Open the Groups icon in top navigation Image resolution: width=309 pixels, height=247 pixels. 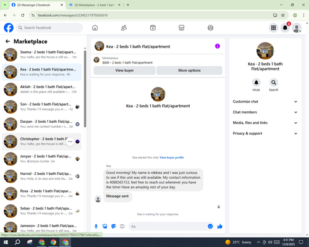click(x=210, y=28)
